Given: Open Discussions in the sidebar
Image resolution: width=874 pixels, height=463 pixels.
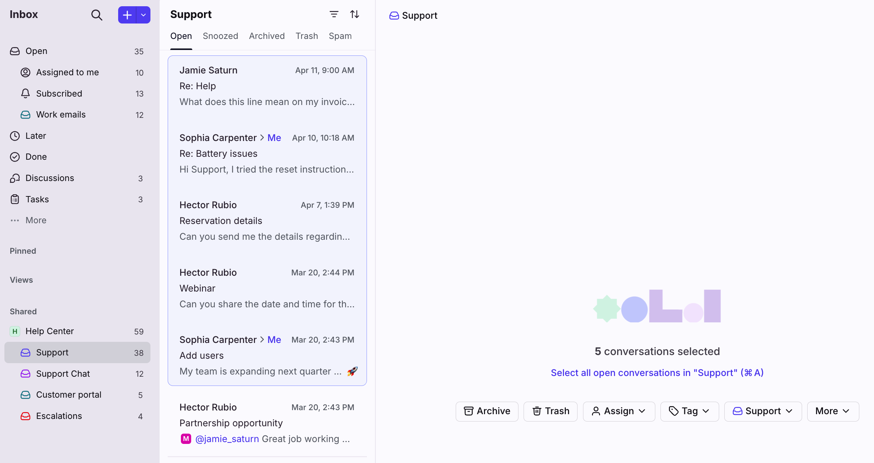Looking at the screenshot, I should click(50, 178).
